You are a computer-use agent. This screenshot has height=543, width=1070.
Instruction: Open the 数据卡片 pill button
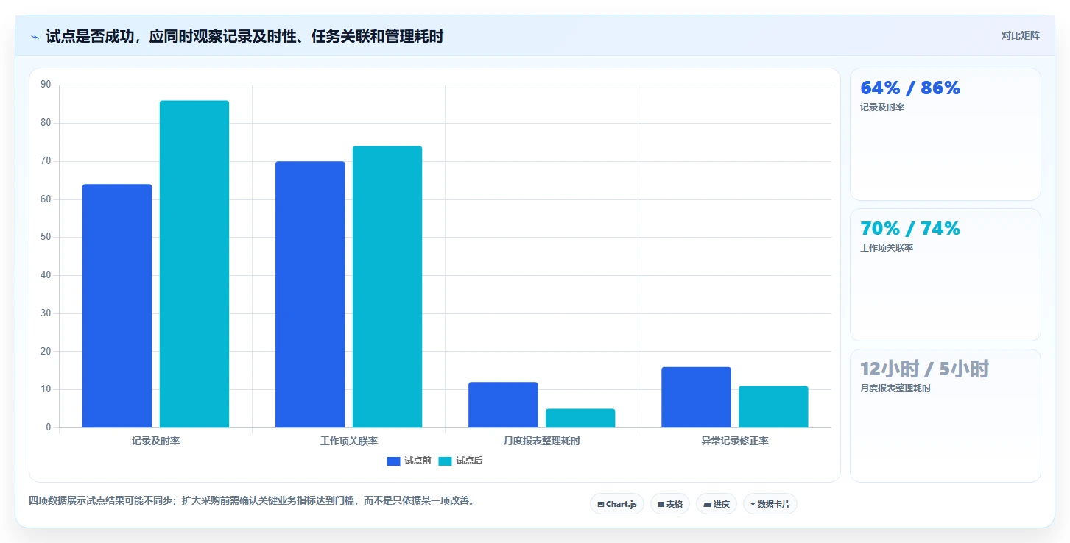click(x=770, y=504)
